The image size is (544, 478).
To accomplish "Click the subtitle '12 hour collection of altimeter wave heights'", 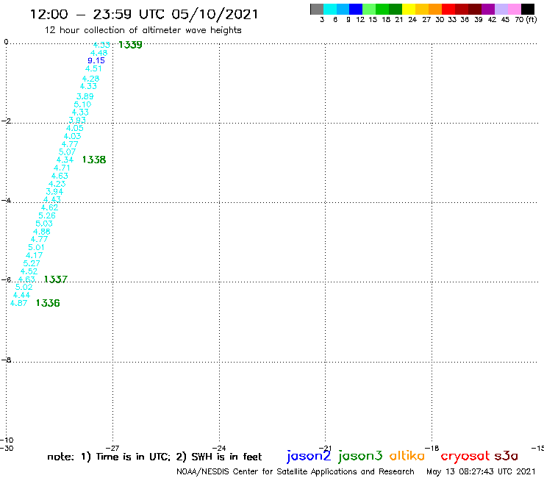I will [x=143, y=30].
